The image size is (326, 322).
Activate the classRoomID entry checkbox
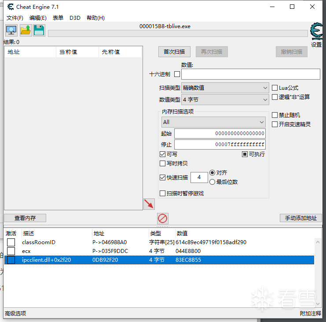[x=11, y=242]
